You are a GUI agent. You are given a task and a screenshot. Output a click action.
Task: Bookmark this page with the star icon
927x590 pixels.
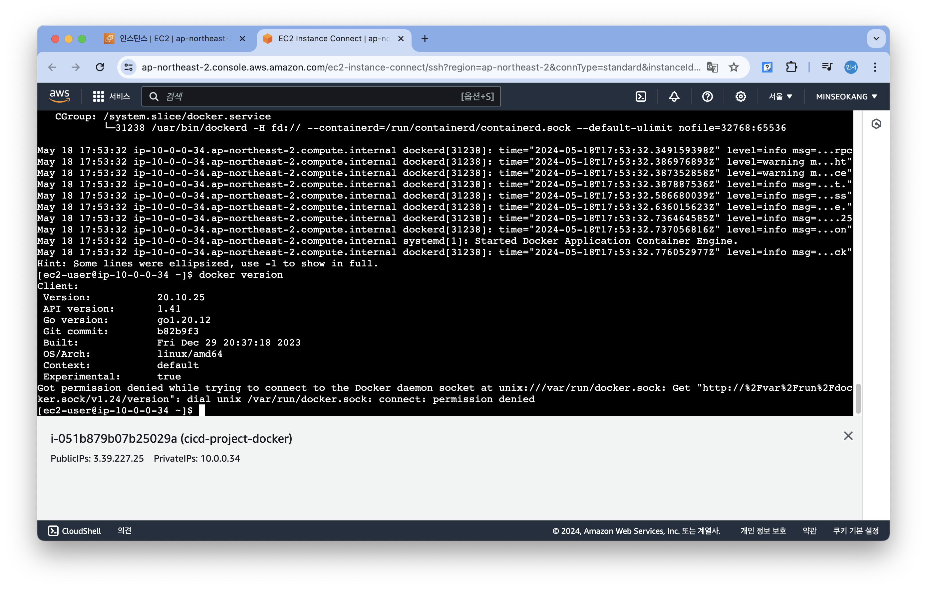[x=734, y=67]
